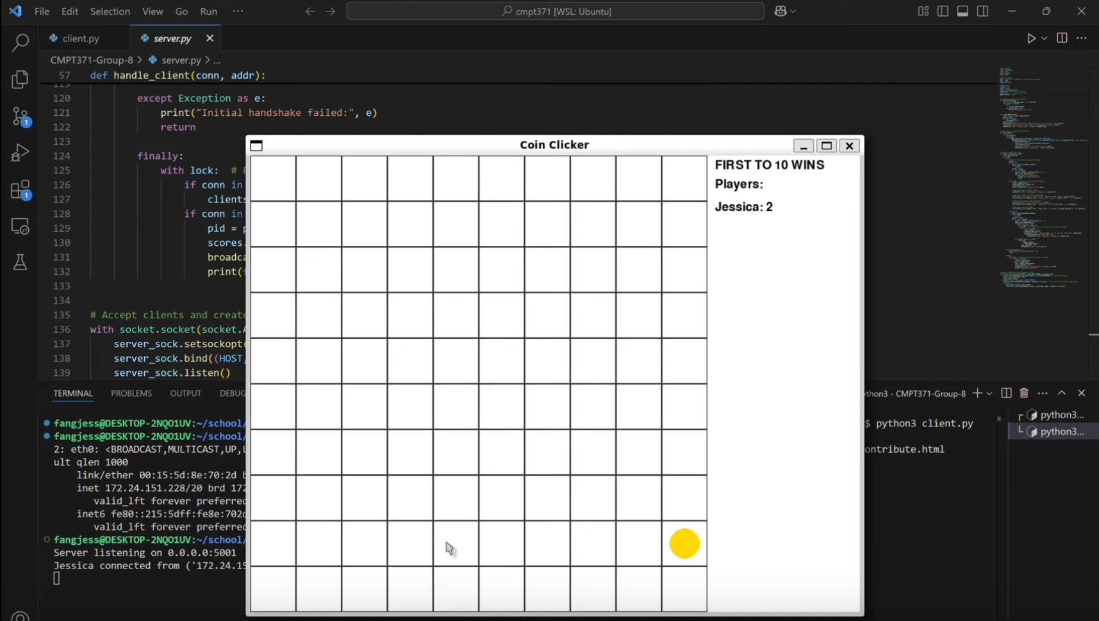Viewport: 1099px width, 621px height.
Task: Go forward with the navigation arrow
Action: click(330, 11)
